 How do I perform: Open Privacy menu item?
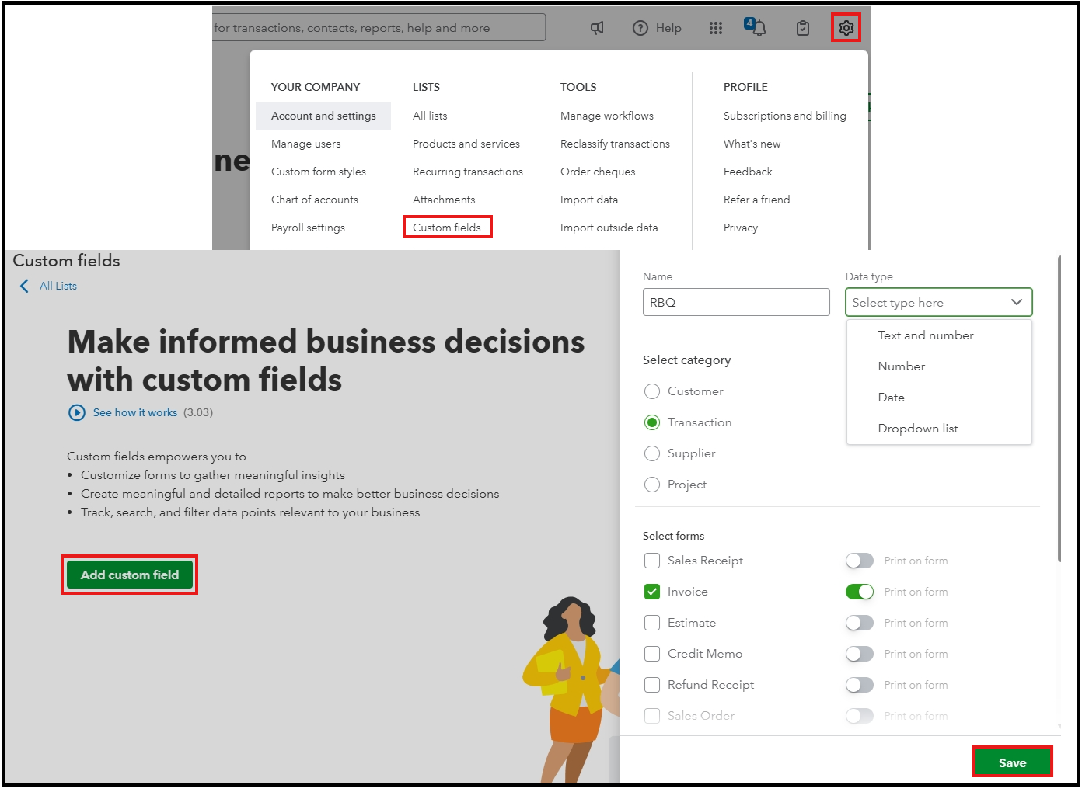click(x=741, y=228)
